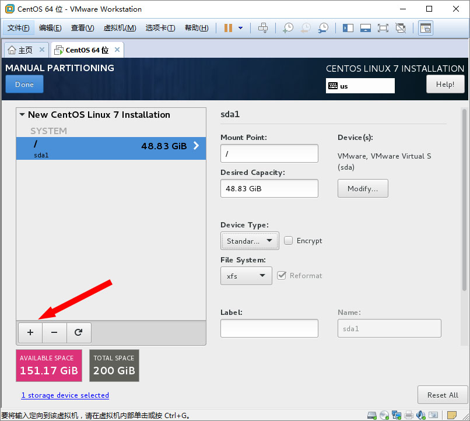The image size is (470, 421).
Task: Click the Done button
Action: coord(24,85)
